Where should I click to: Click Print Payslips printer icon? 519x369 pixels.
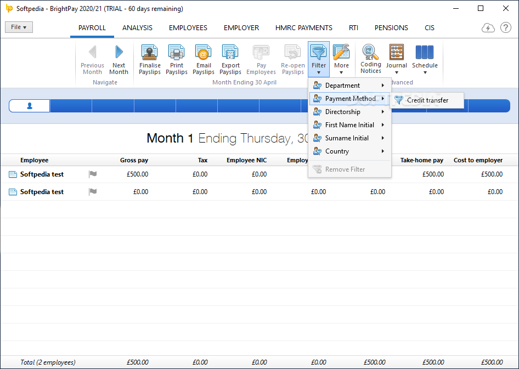(177, 52)
